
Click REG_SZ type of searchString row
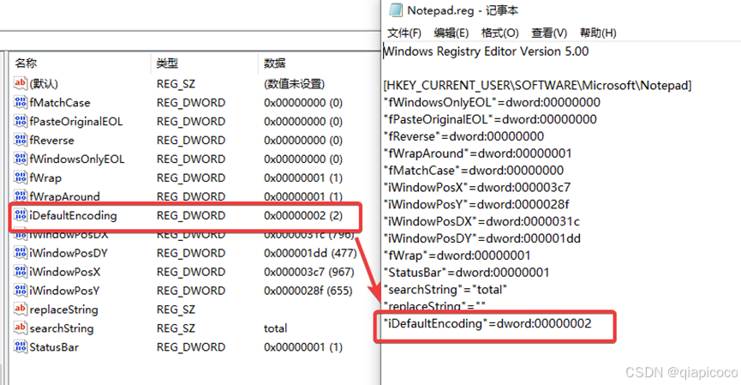point(176,328)
